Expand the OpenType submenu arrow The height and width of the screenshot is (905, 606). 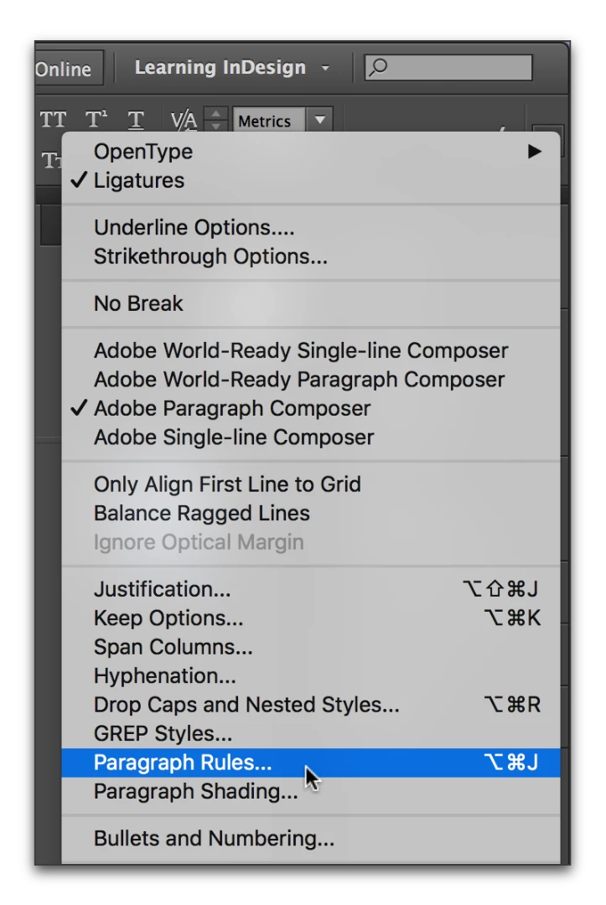535,152
